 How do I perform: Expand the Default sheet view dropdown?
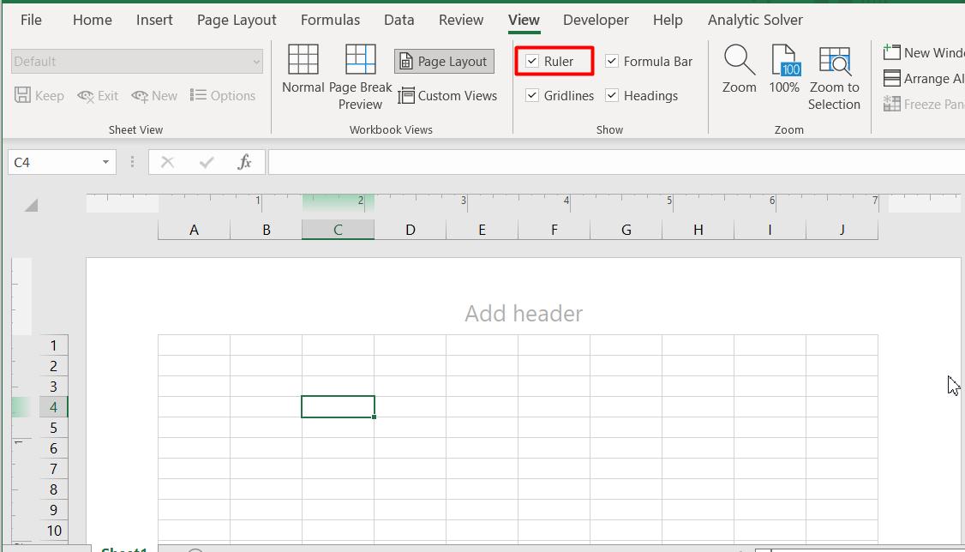(256, 61)
